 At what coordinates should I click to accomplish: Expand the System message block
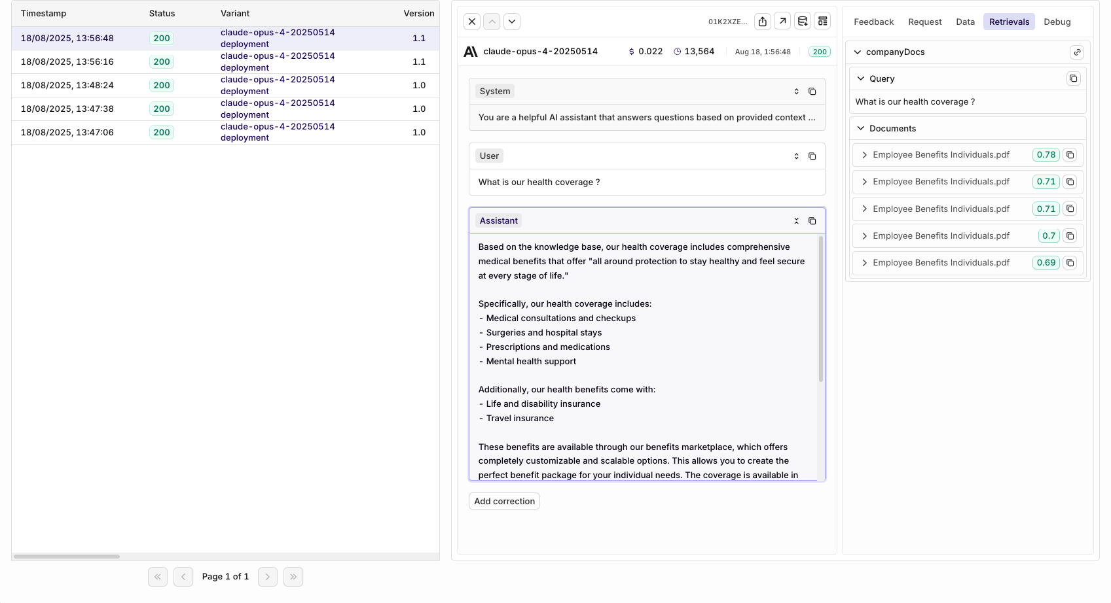point(797,92)
